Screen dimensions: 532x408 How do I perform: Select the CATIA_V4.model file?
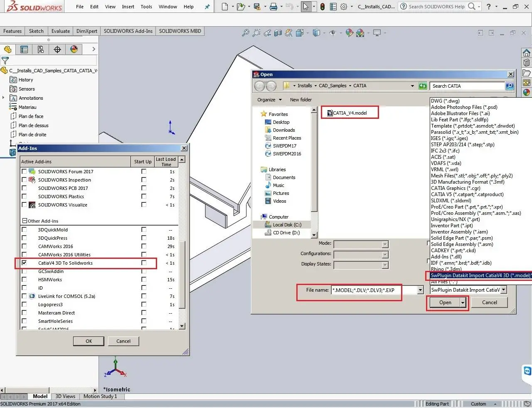coord(347,113)
